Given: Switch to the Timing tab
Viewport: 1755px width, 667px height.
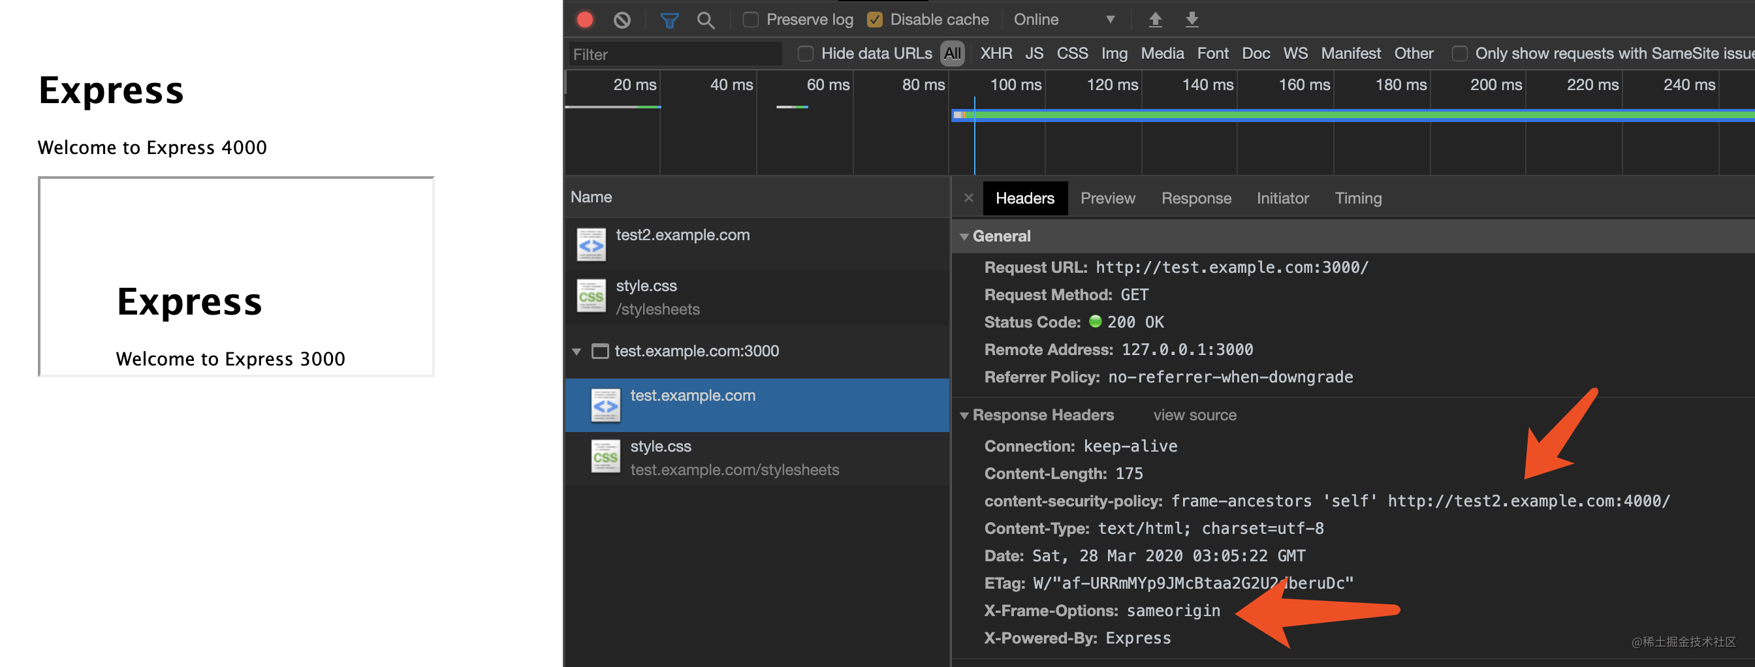Looking at the screenshot, I should click(1358, 198).
